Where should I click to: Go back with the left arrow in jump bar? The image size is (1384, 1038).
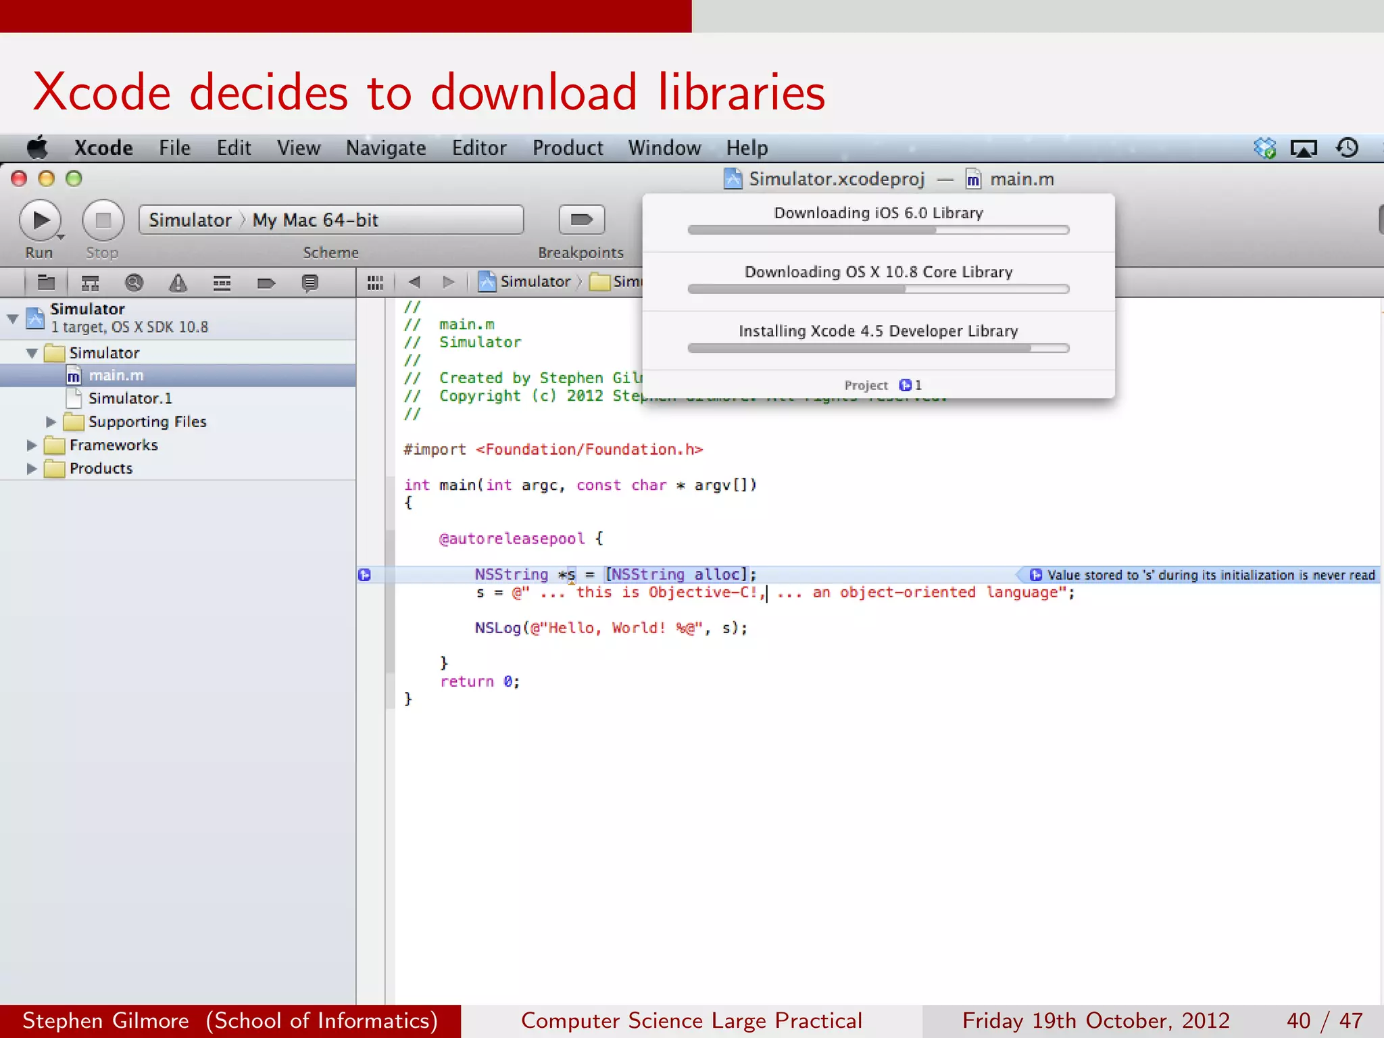pyautogui.click(x=414, y=282)
